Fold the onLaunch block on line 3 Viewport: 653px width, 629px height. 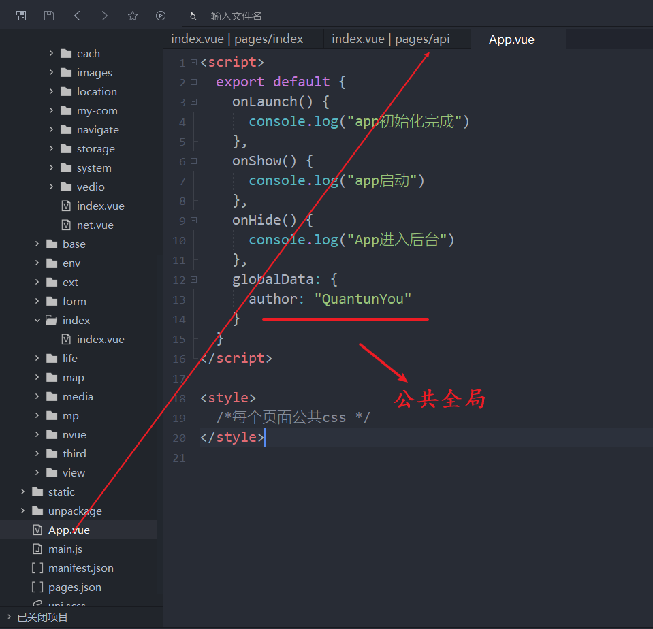pos(193,101)
